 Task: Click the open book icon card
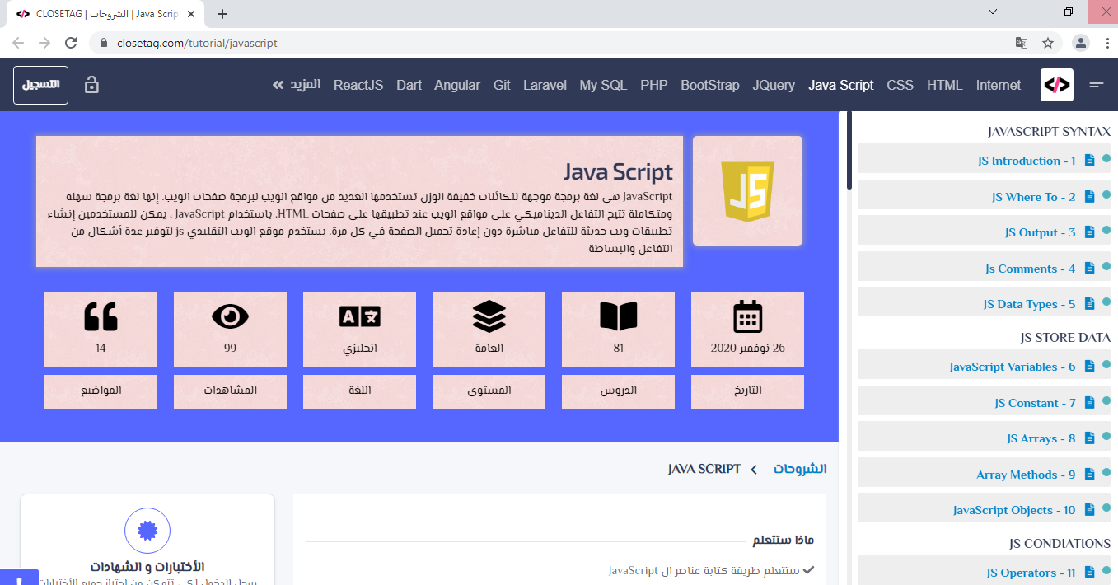click(x=619, y=329)
